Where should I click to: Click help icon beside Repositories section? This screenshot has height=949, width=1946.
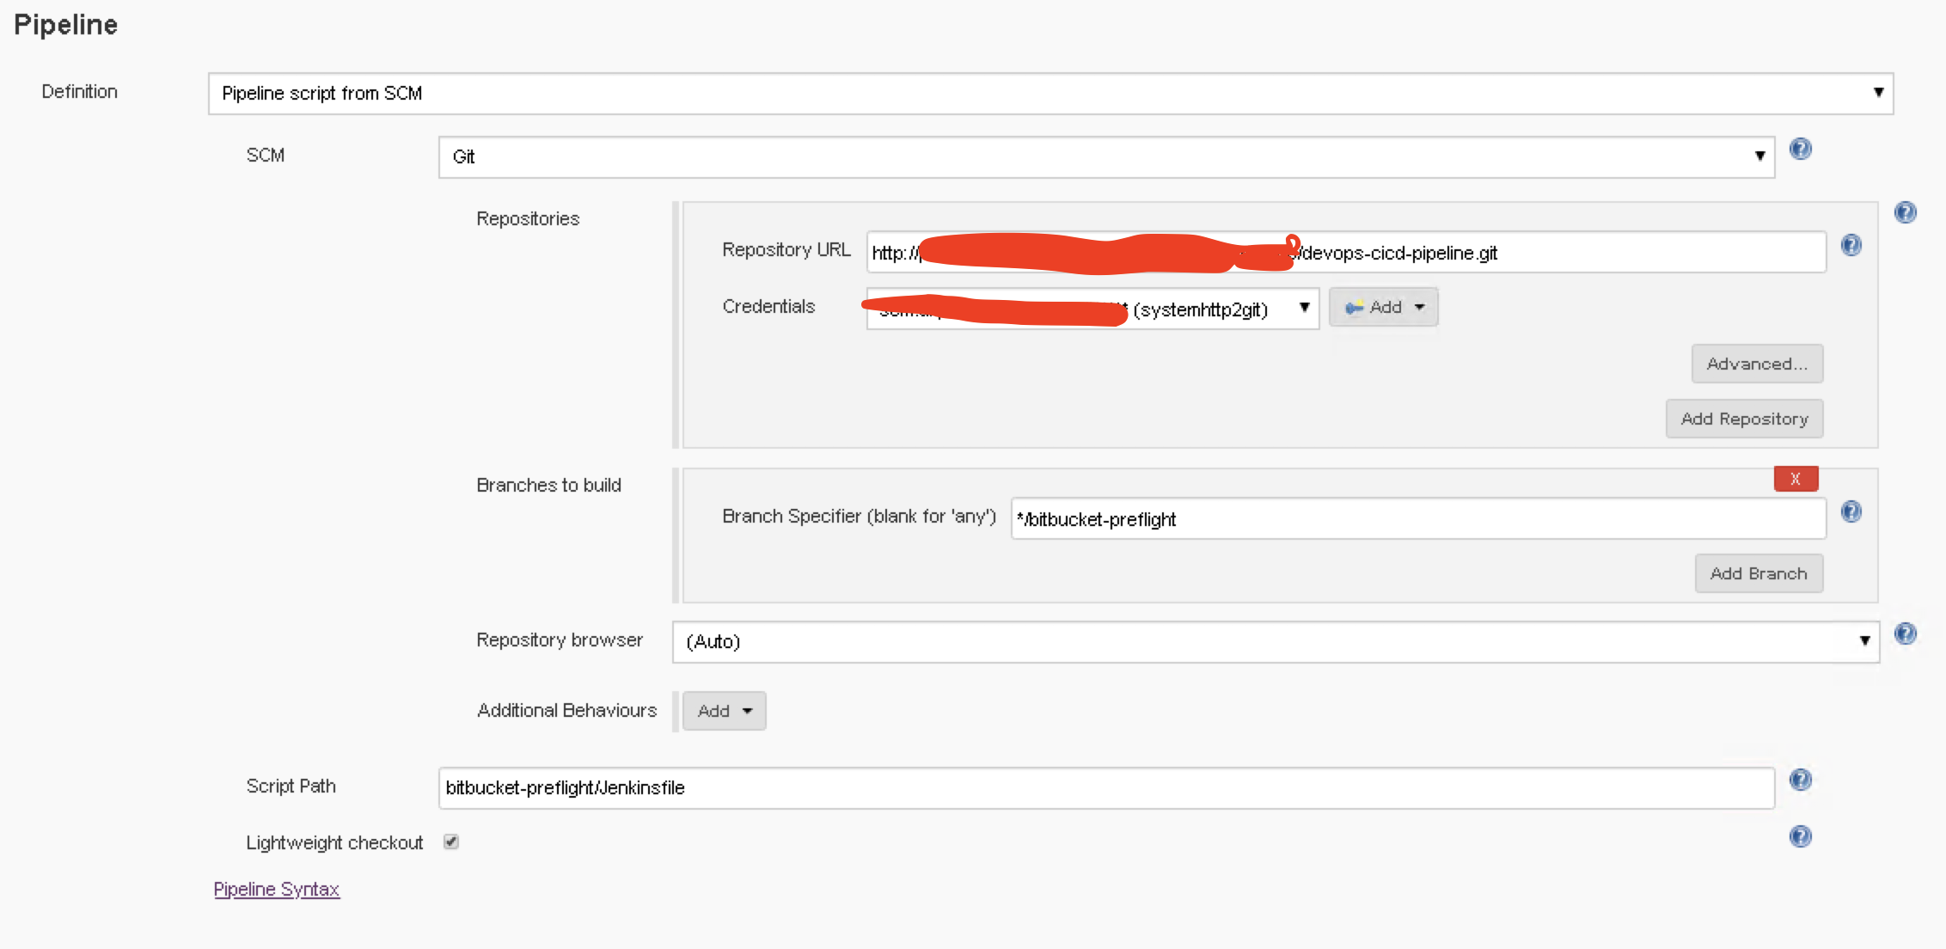(x=1905, y=212)
